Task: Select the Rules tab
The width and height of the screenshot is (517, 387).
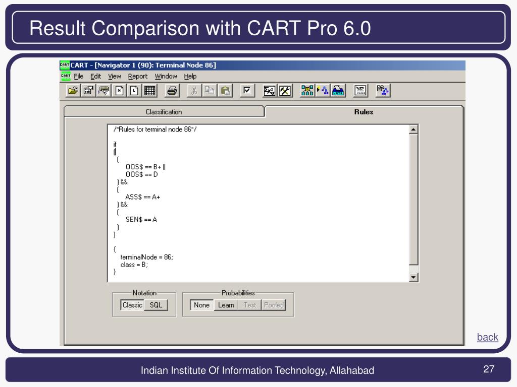Action: click(364, 111)
